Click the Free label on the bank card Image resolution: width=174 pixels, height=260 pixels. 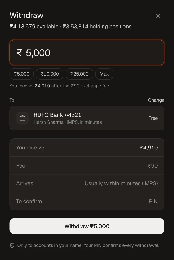153,118
